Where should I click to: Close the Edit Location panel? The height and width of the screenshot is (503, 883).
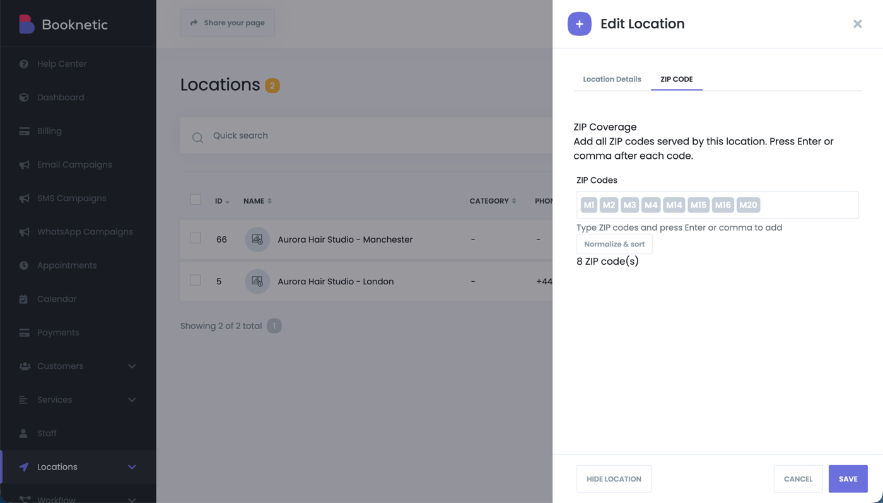[x=857, y=24]
